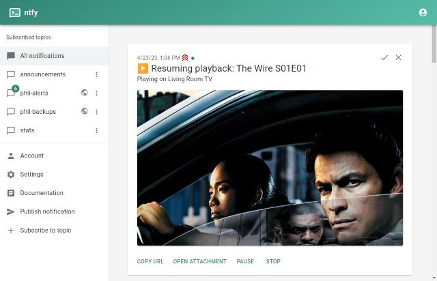This screenshot has height=281, width=437.
Task: Click the ntfy terminal logo icon
Action: (x=15, y=12)
